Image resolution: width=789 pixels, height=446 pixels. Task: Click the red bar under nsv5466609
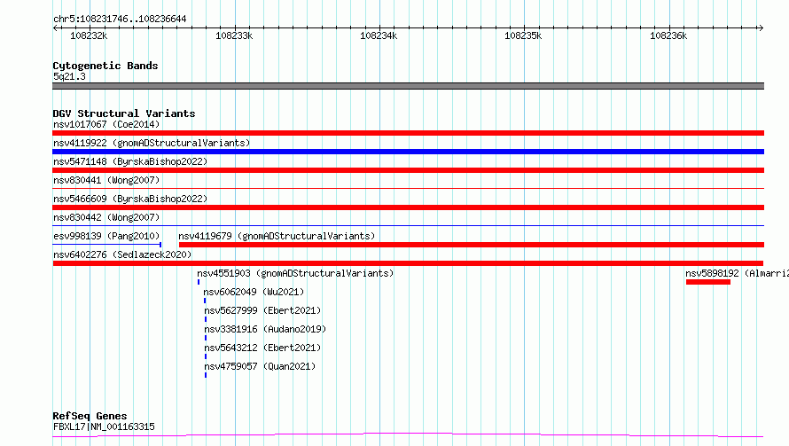tap(408, 207)
